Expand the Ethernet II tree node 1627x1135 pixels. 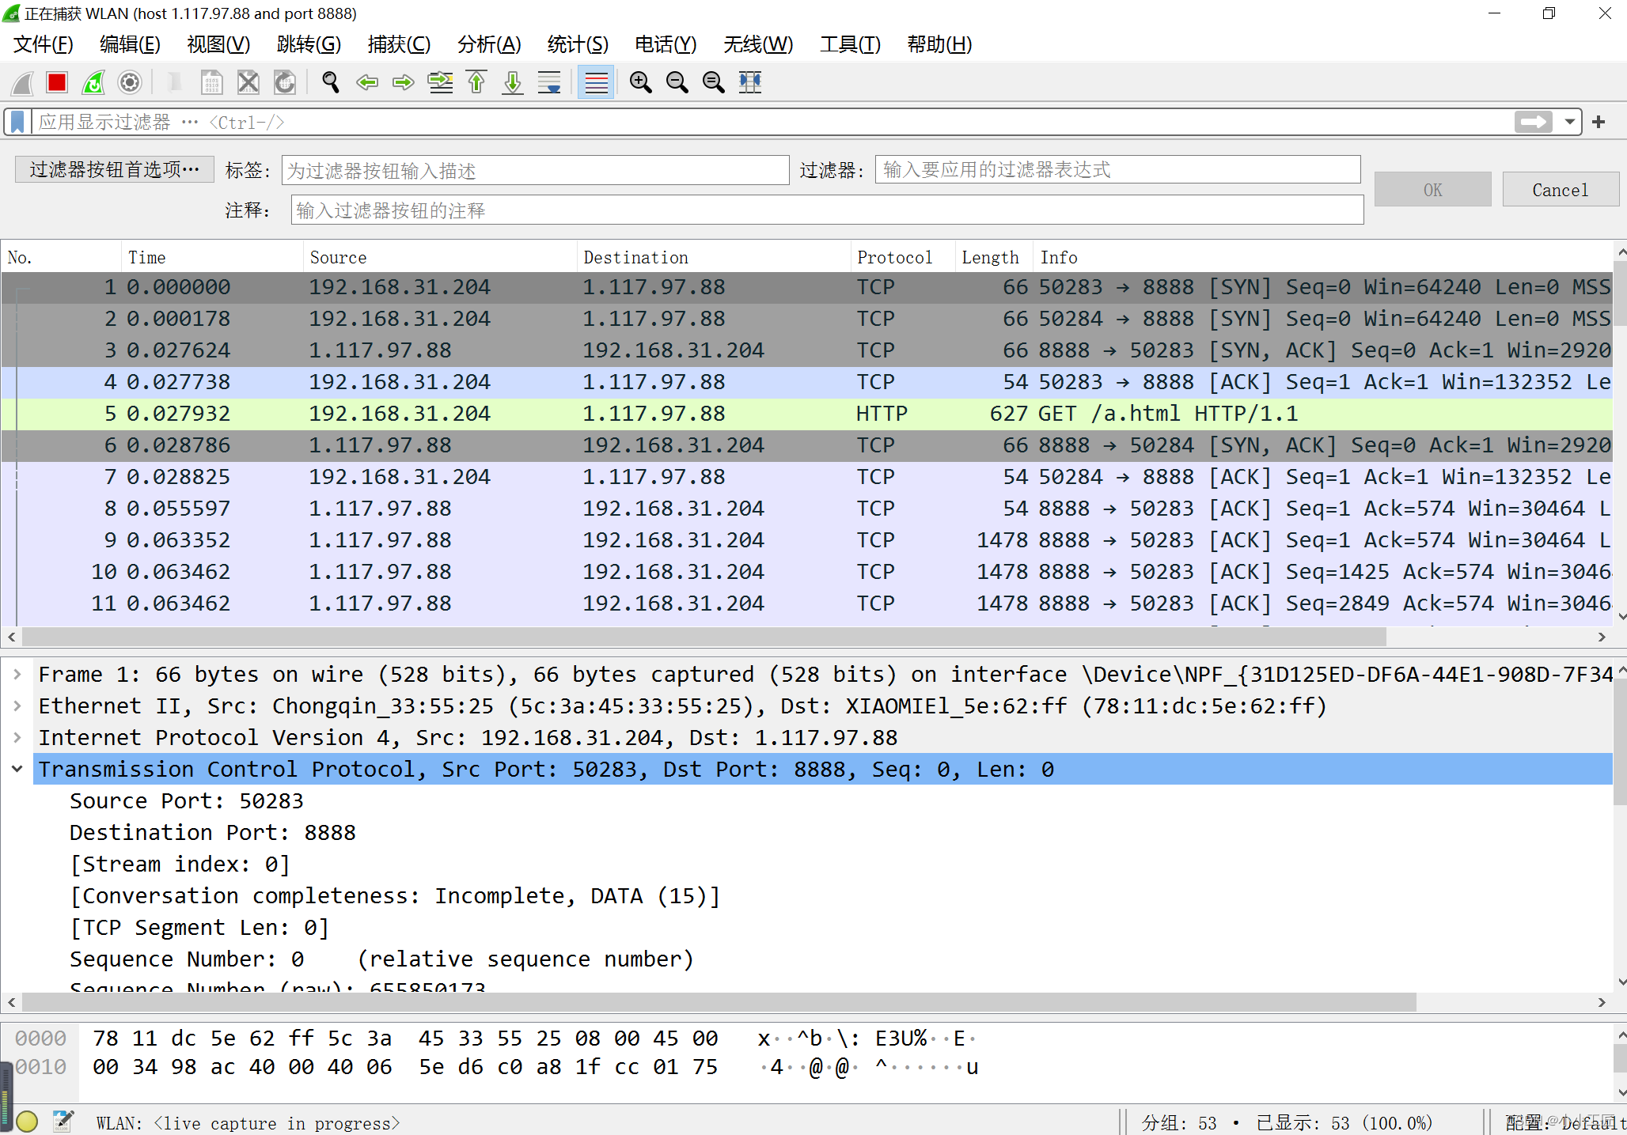click(17, 706)
